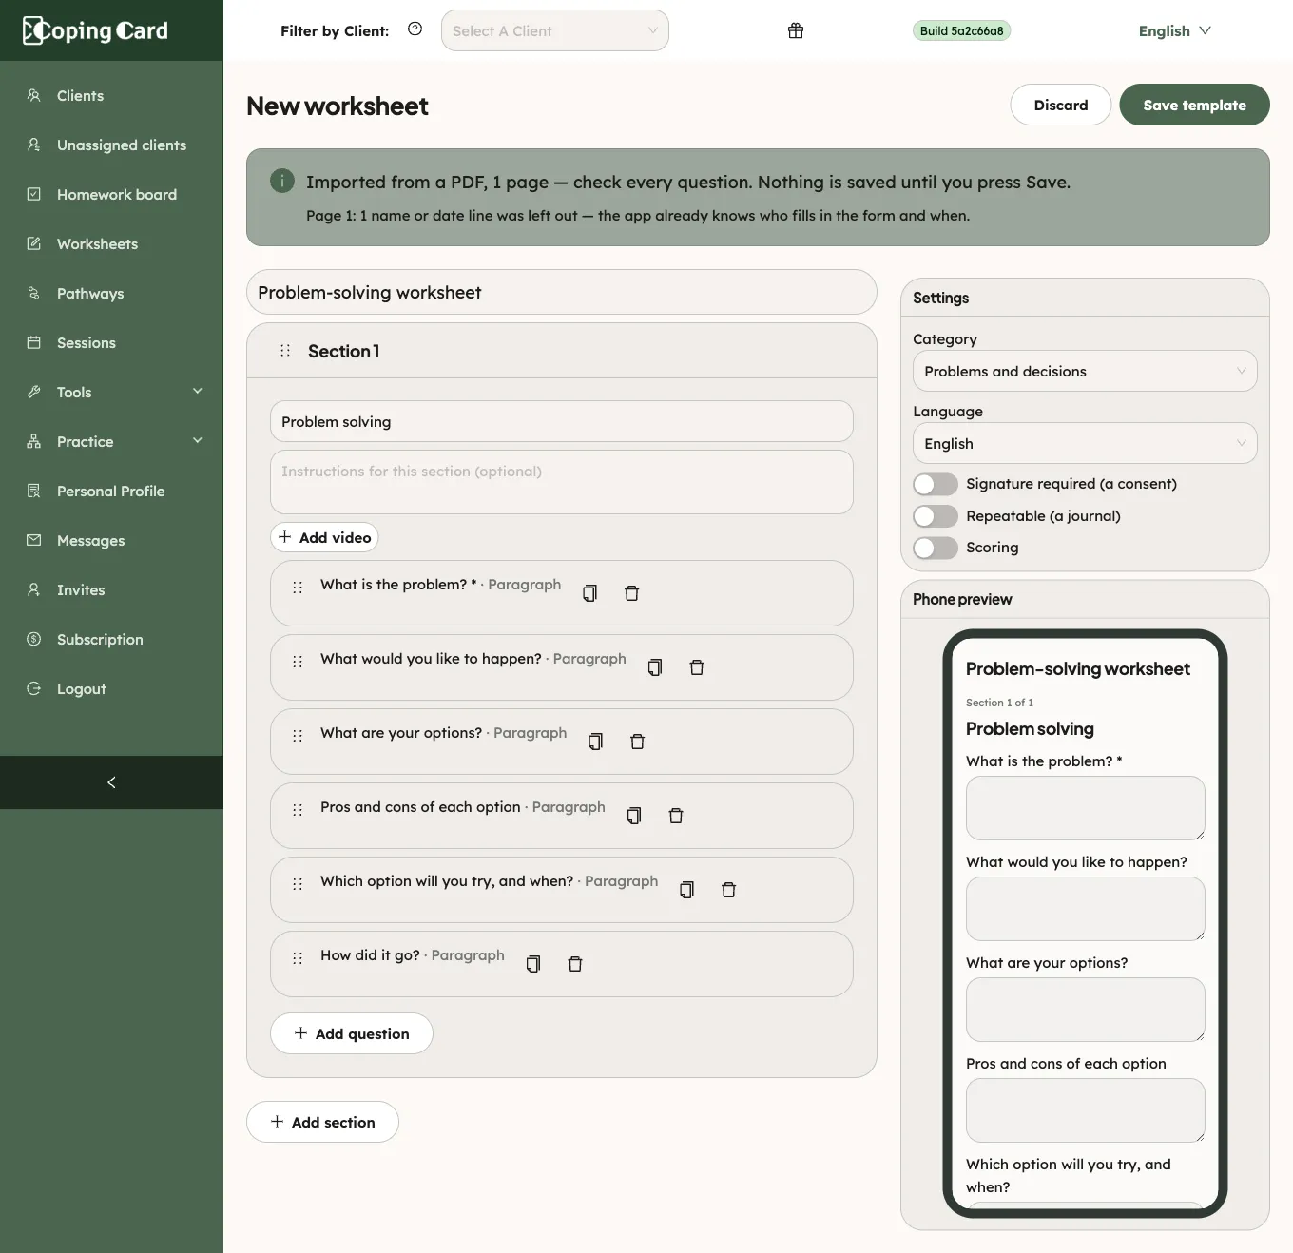This screenshot has height=1253, width=1293.
Task: Click the drag handle of Section 1
Action: click(x=284, y=351)
